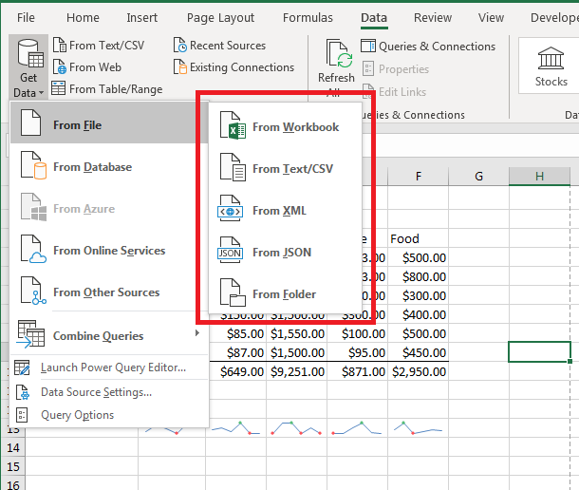Select row 14 header
This screenshot has height=490, width=579.
tap(13, 448)
